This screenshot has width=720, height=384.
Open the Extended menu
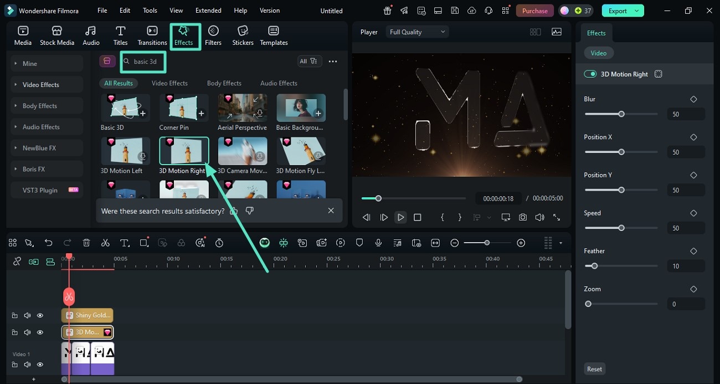pyautogui.click(x=208, y=11)
